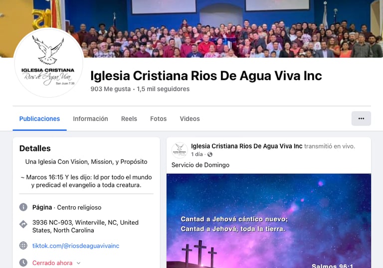
Task: Open the Reels tab
Action: coord(129,119)
